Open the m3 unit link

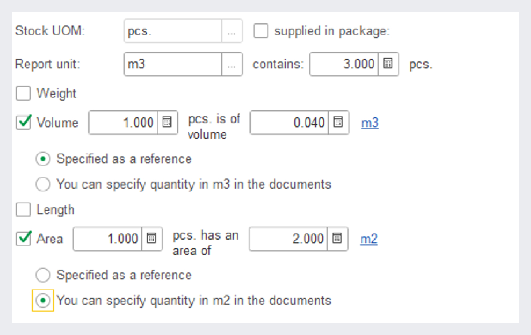pos(370,123)
